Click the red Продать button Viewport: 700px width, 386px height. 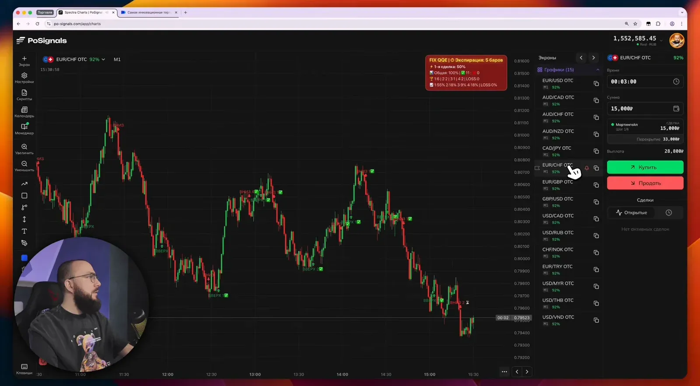pyautogui.click(x=645, y=183)
